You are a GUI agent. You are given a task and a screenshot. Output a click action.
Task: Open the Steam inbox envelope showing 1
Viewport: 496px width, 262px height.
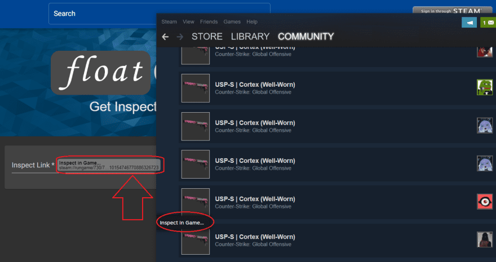point(488,23)
